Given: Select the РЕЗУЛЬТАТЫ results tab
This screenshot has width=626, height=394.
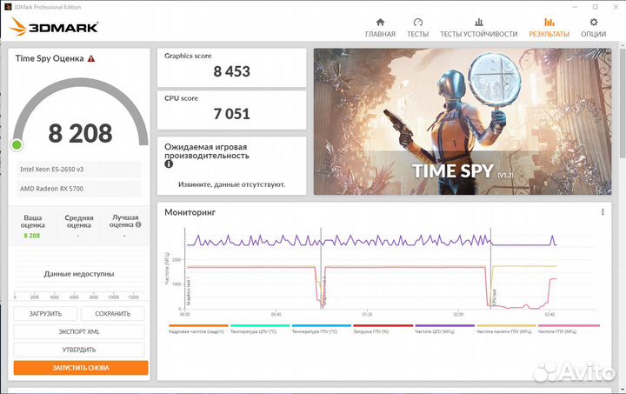Looking at the screenshot, I should pos(549,28).
